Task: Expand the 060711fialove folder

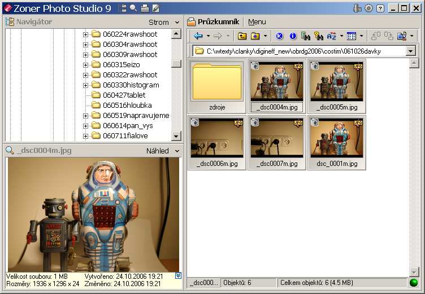Action: (x=85, y=136)
